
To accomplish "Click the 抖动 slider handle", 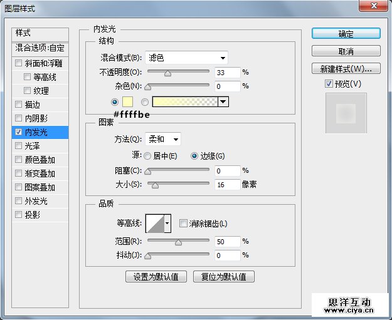I will (148, 256).
